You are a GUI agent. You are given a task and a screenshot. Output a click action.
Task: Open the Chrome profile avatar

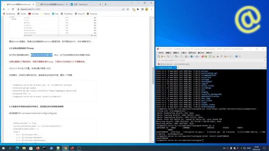(x=147, y=9)
